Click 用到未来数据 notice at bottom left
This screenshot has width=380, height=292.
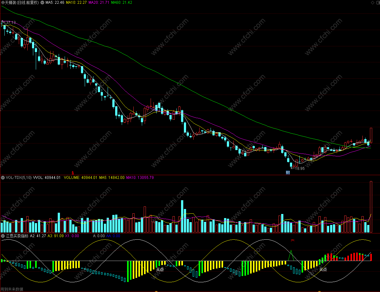[12, 289]
